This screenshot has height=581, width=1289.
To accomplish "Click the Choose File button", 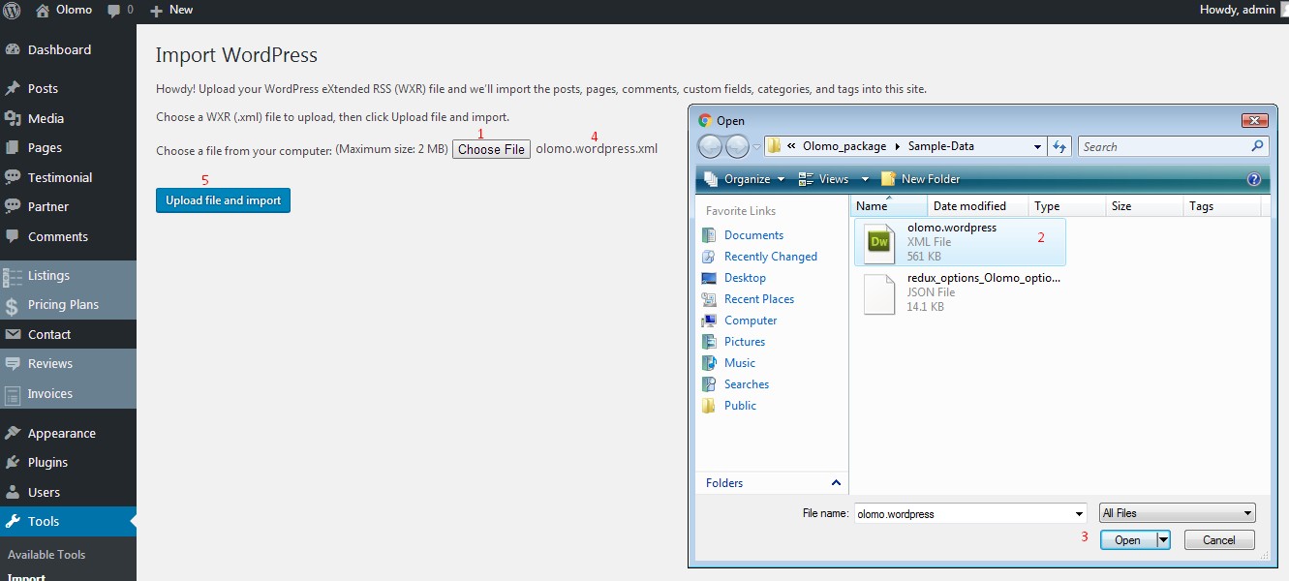I will (491, 149).
